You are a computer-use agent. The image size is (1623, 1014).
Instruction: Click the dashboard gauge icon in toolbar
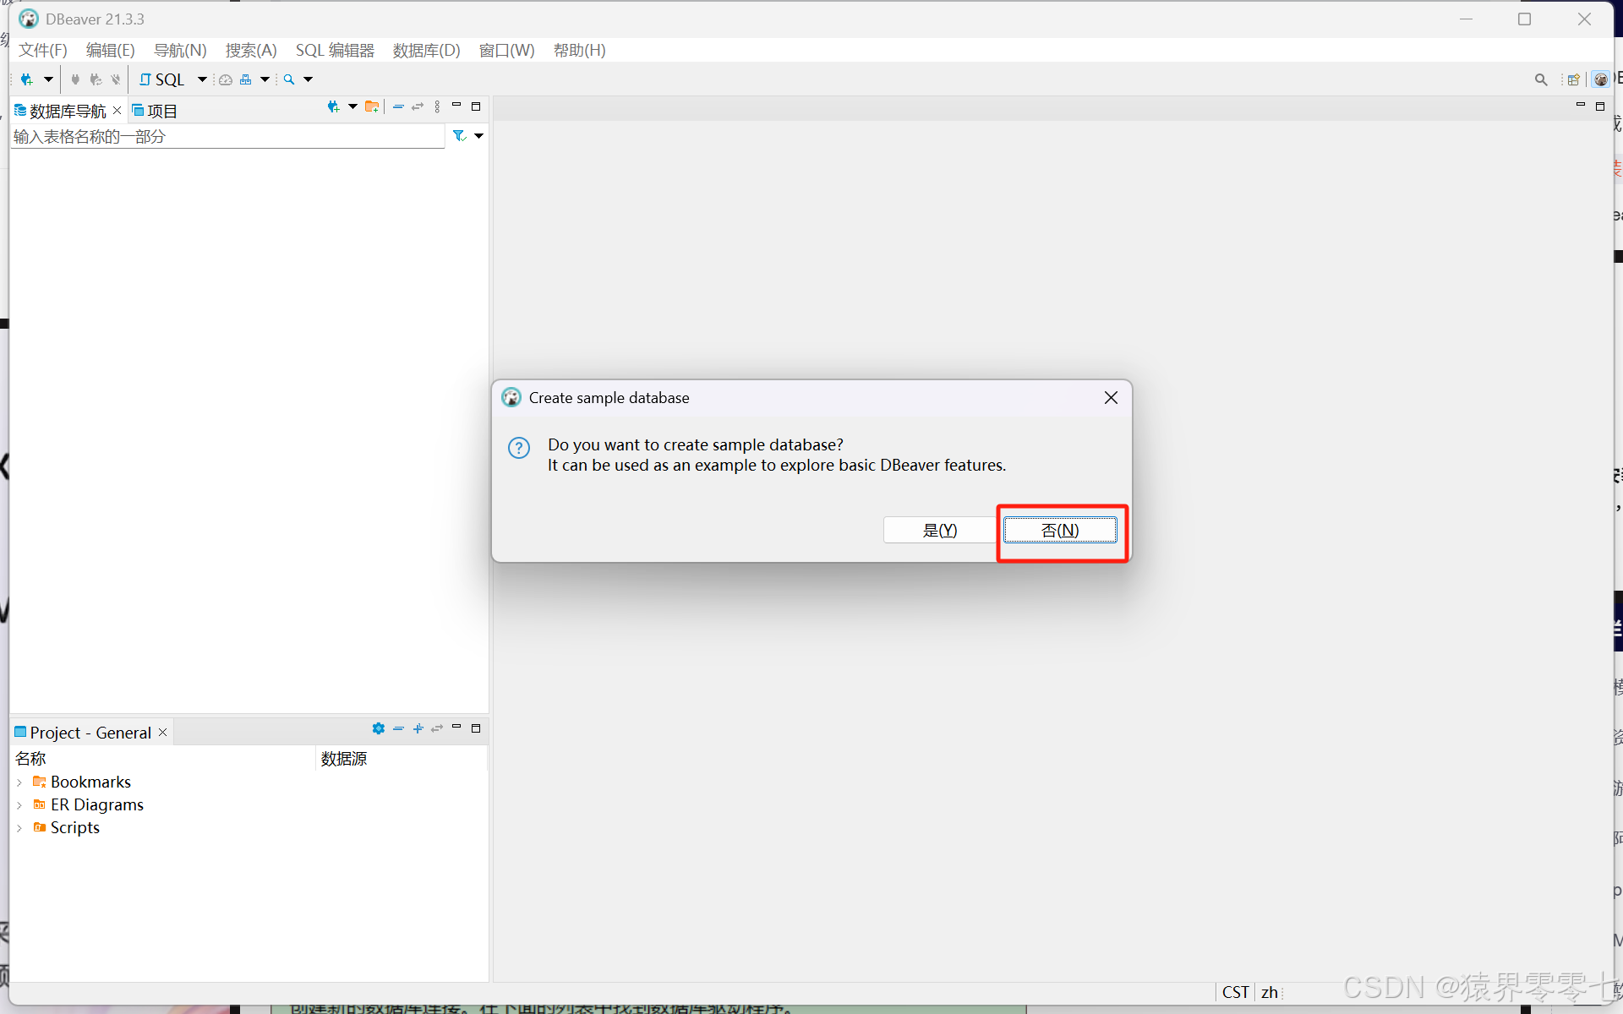pyautogui.click(x=226, y=79)
